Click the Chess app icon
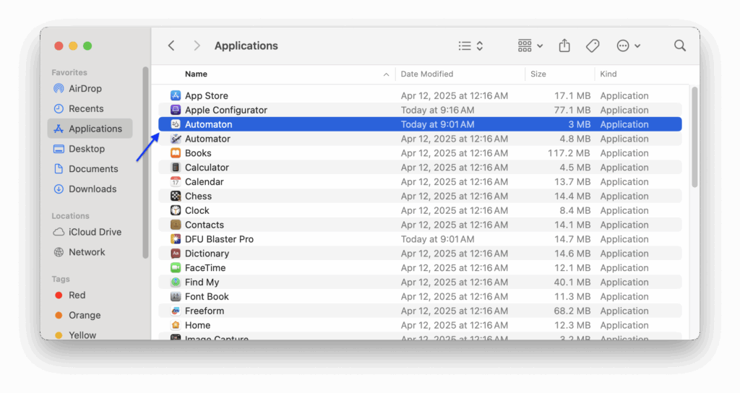 tap(176, 196)
